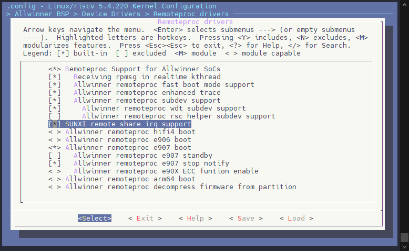Toggle remoteproc e907 stop notify checkbox
The image size is (409, 251).
[x=55, y=163]
